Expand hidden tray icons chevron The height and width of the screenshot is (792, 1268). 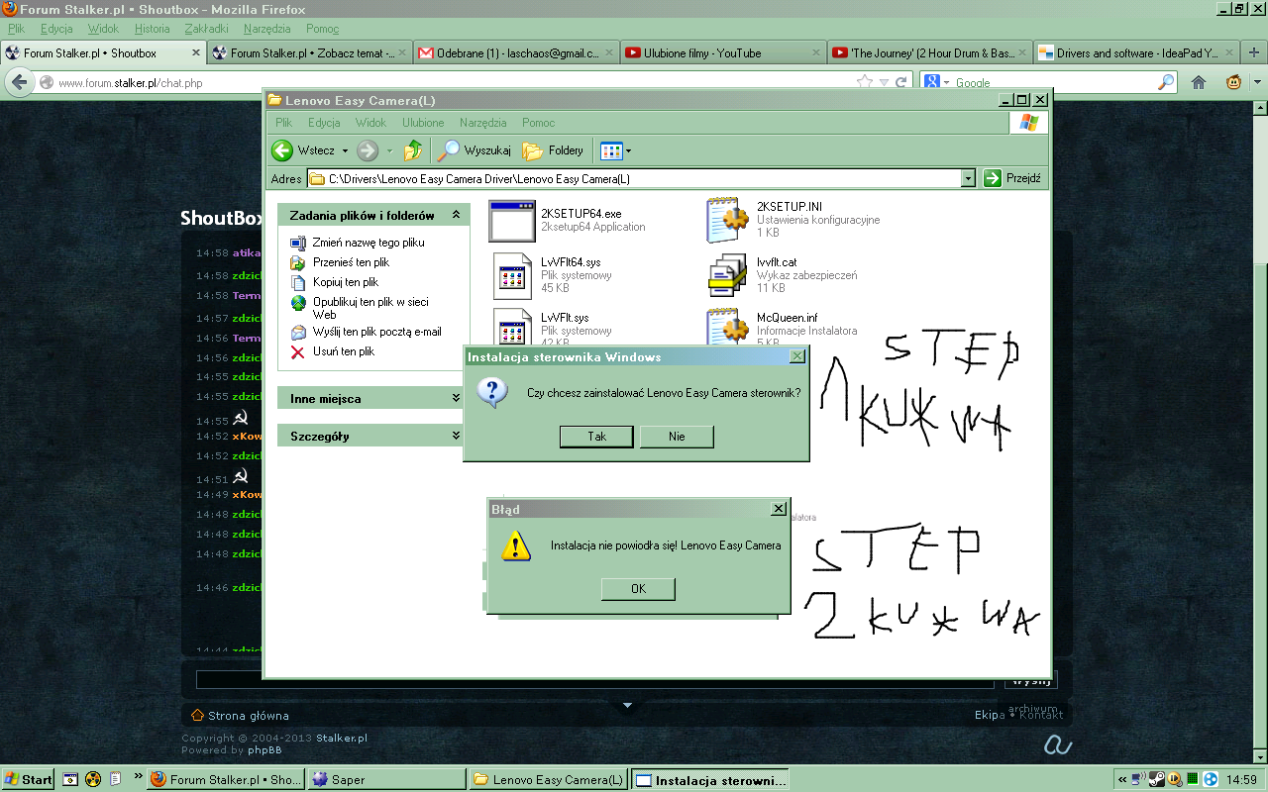pos(1122,779)
